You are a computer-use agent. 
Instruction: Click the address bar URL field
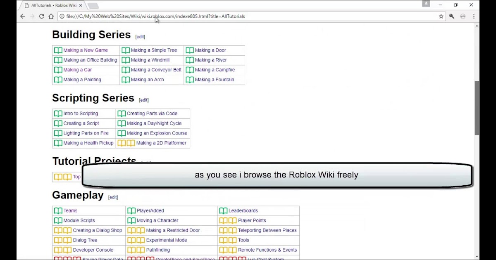(251, 17)
